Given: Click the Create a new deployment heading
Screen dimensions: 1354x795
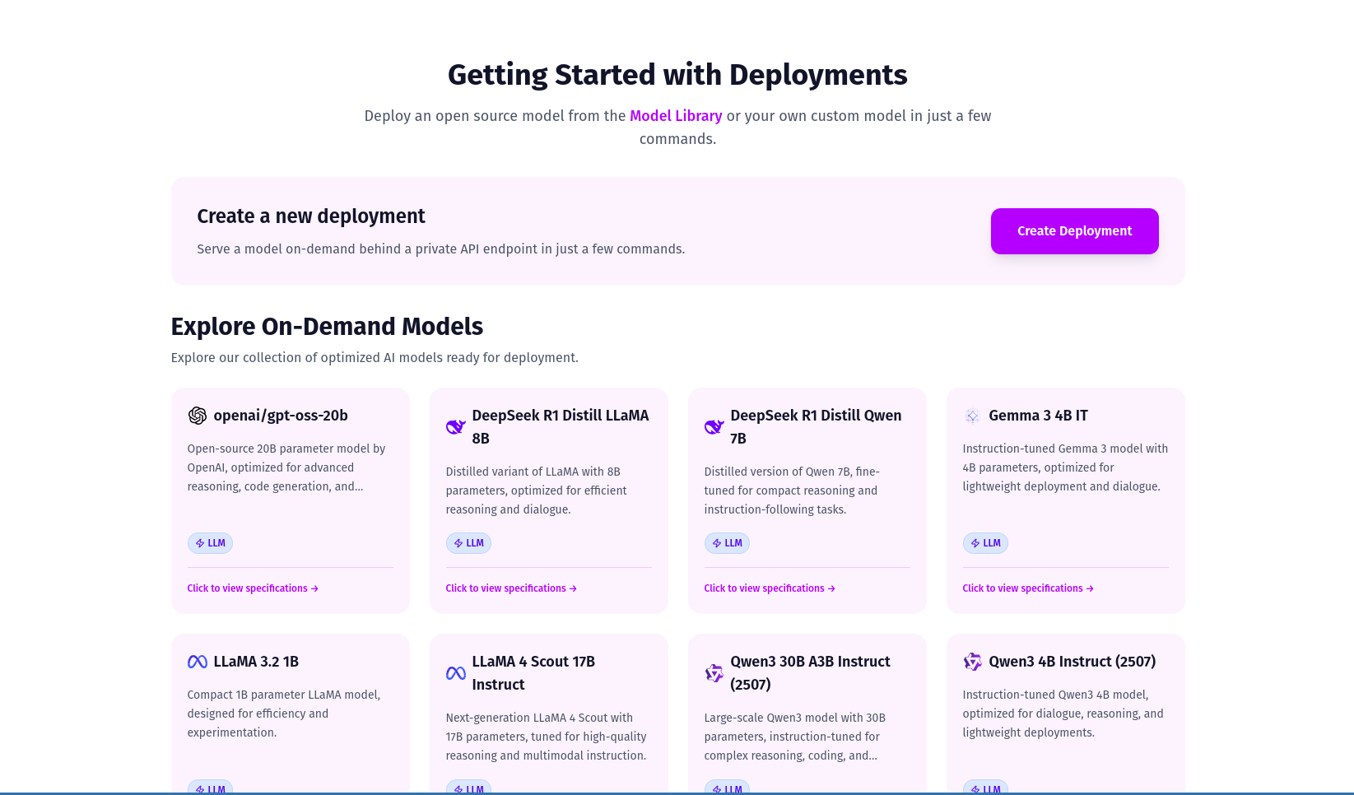Looking at the screenshot, I should click(311, 216).
